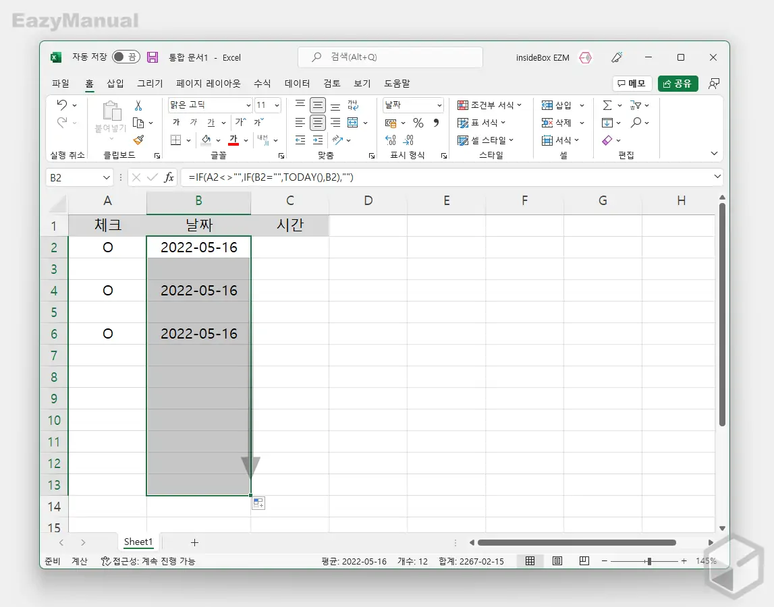Click the Format Painter brush icon
This screenshot has width=774, height=607.
click(138, 140)
